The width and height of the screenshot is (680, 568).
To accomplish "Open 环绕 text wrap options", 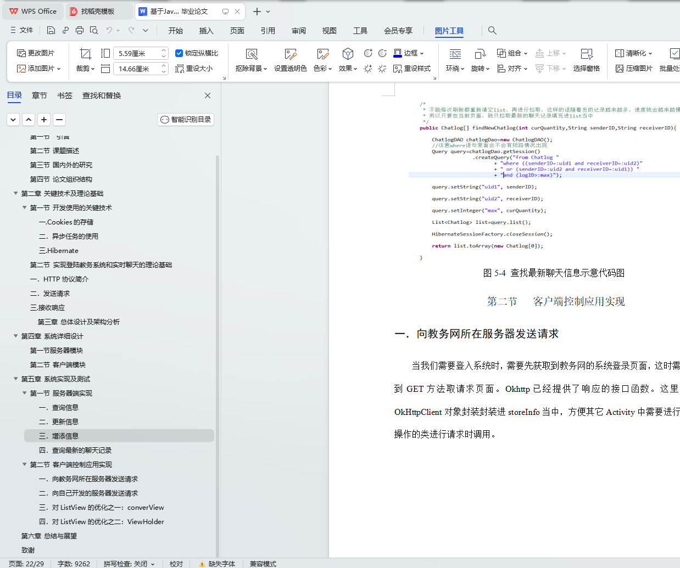I will tap(455, 60).
